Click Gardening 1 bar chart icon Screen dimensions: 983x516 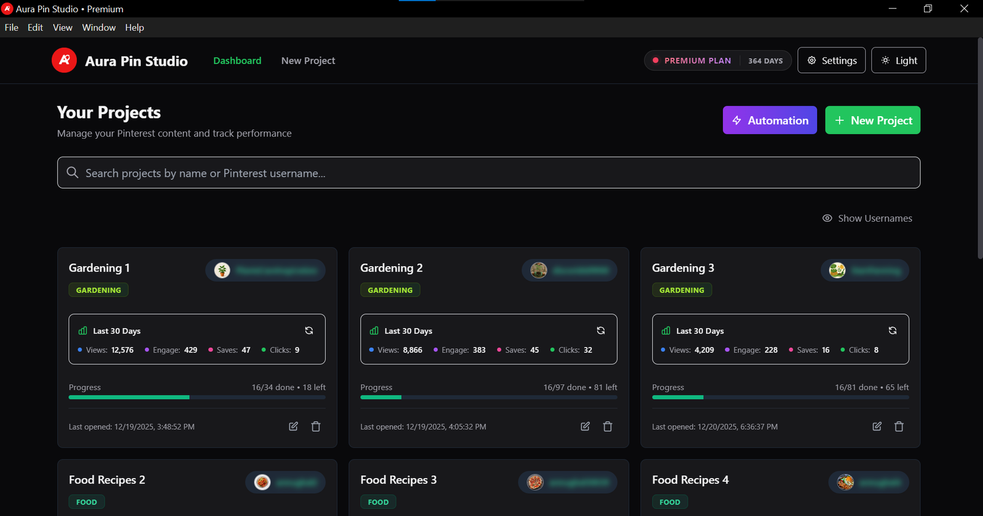pos(83,330)
